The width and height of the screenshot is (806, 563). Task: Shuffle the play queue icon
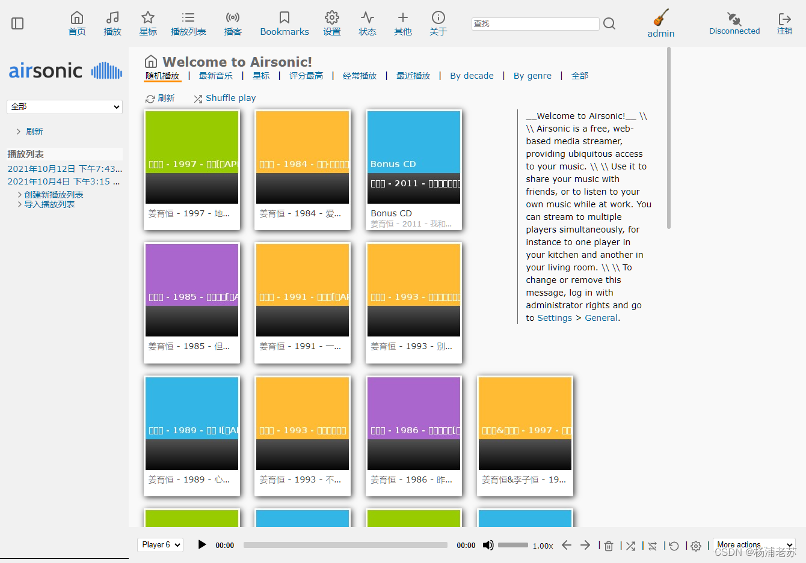pyautogui.click(x=630, y=546)
